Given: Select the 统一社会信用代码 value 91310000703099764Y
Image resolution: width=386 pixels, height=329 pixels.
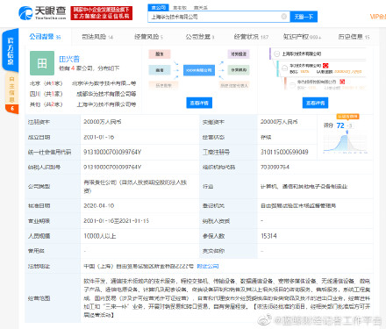Looking at the screenshot, I should pos(112,152).
